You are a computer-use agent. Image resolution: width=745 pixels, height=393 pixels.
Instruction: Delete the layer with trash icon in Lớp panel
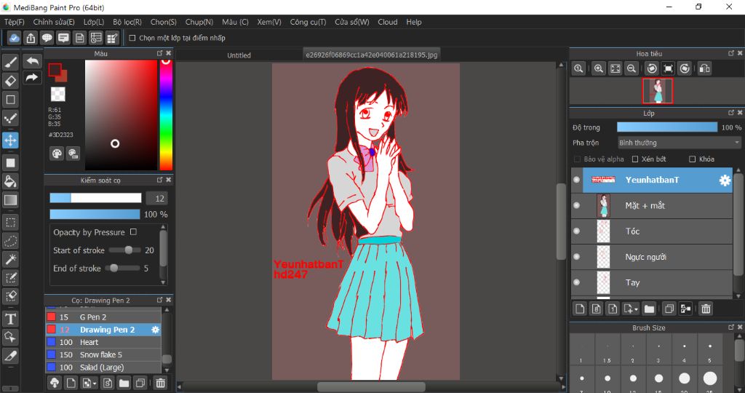pyautogui.click(x=706, y=309)
